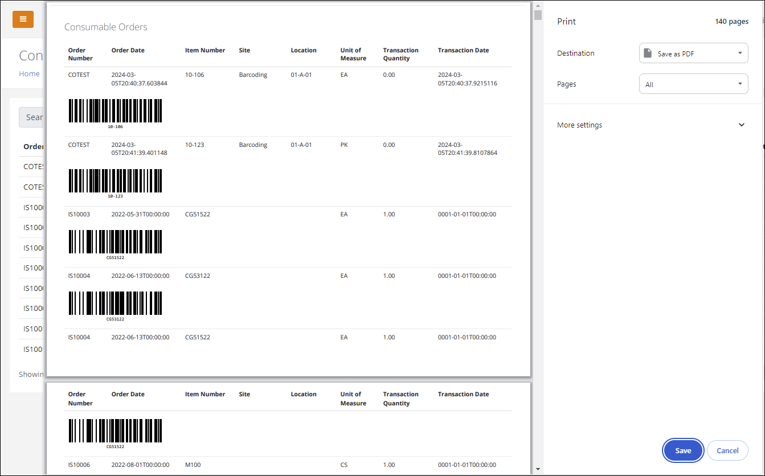Click the PK unit of measure cell
This screenshot has height=476, width=765.
click(x=344, y=145)
